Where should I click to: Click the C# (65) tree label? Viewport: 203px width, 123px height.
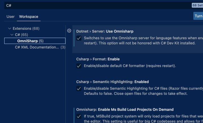(21, 35)
